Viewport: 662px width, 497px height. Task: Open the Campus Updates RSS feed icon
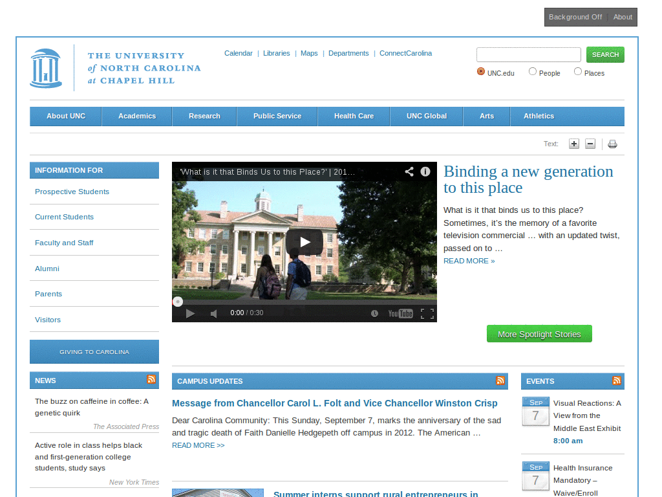click(x=500, y=381)
